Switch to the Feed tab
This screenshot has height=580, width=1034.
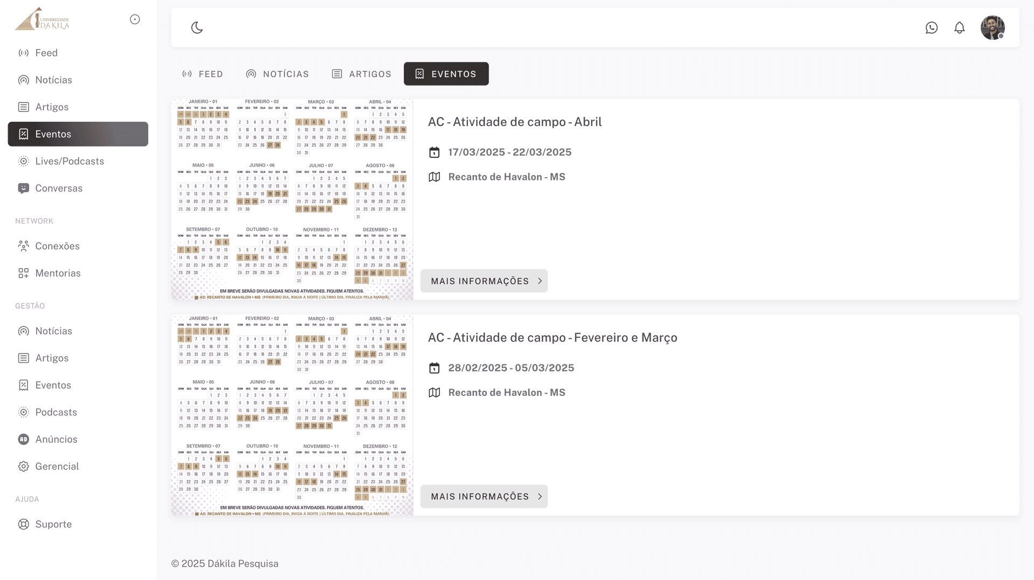[x=202, y=74]
